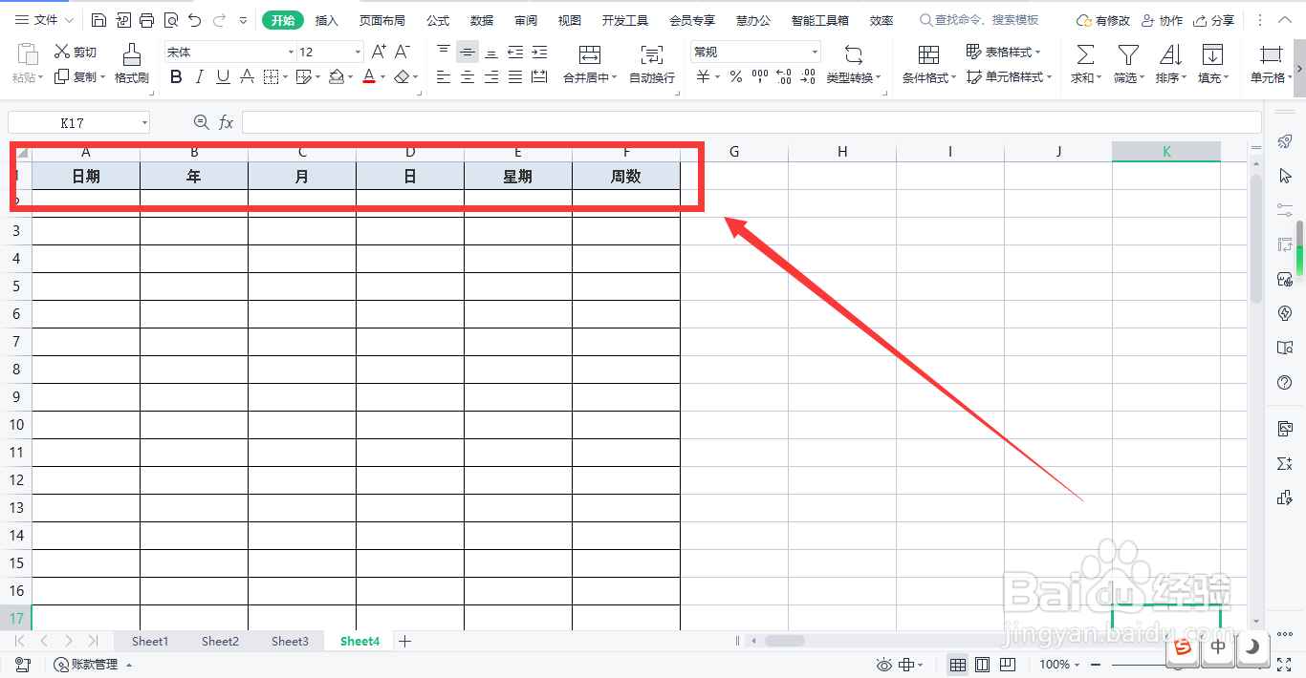1306x678 pixels.
Task: Click the Undo arrow icon
Action: 195,20
